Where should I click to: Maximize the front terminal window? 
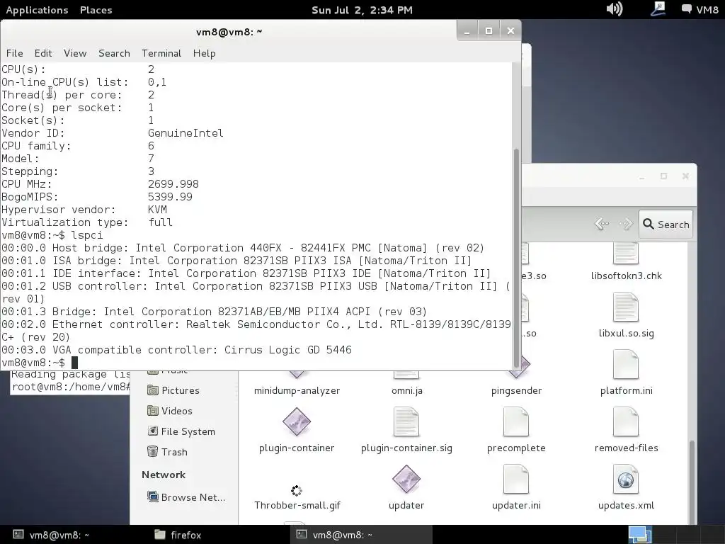489,31
